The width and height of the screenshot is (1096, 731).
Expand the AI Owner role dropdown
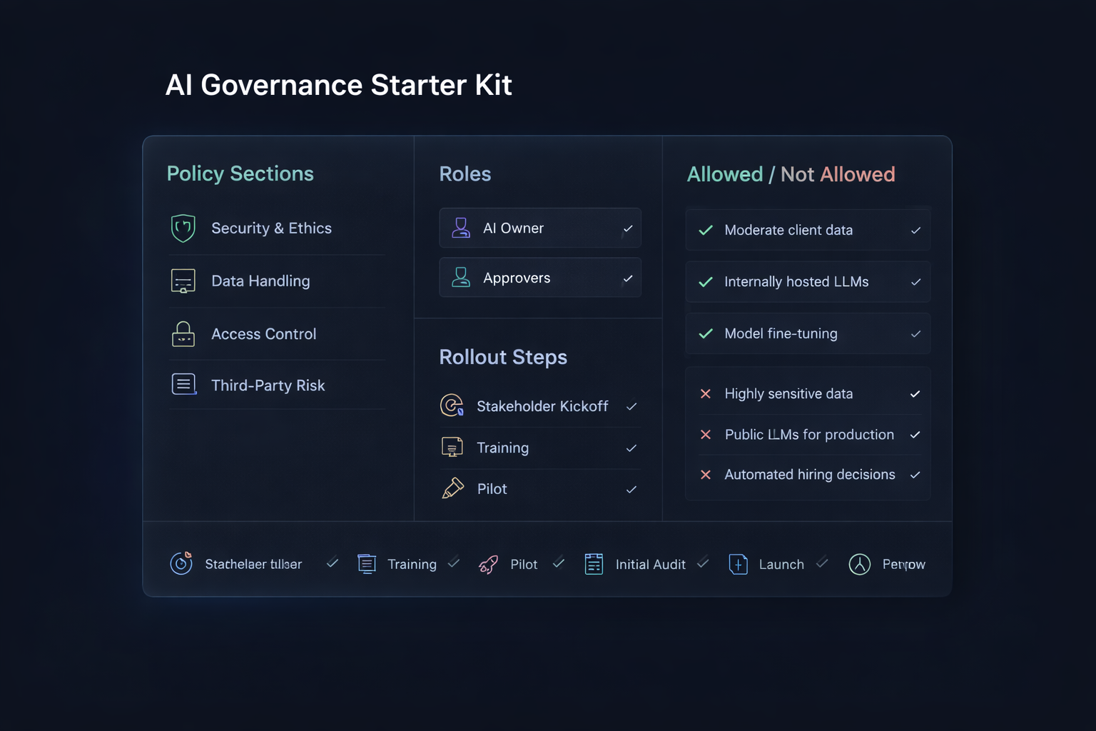628,228
